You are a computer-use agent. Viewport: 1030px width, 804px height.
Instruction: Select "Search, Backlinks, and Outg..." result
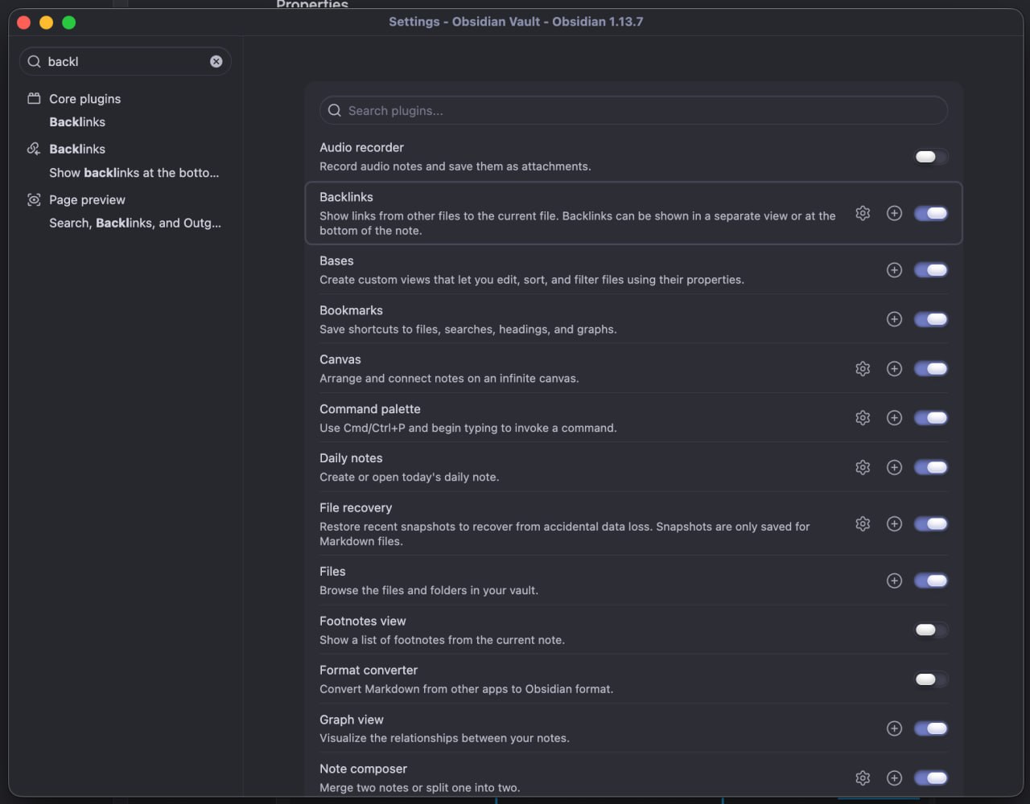coord(135,223)
